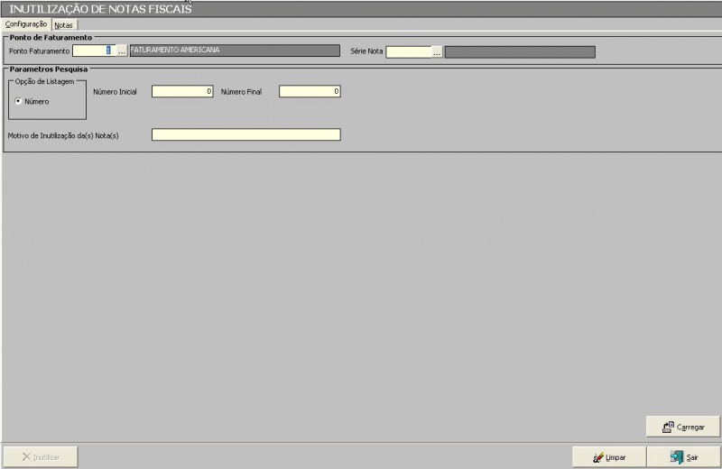The width and height of the screenshot is (722, 469).
Task: Click the FATURAMENTO AMERICANA description box
Action: point(235,51)
